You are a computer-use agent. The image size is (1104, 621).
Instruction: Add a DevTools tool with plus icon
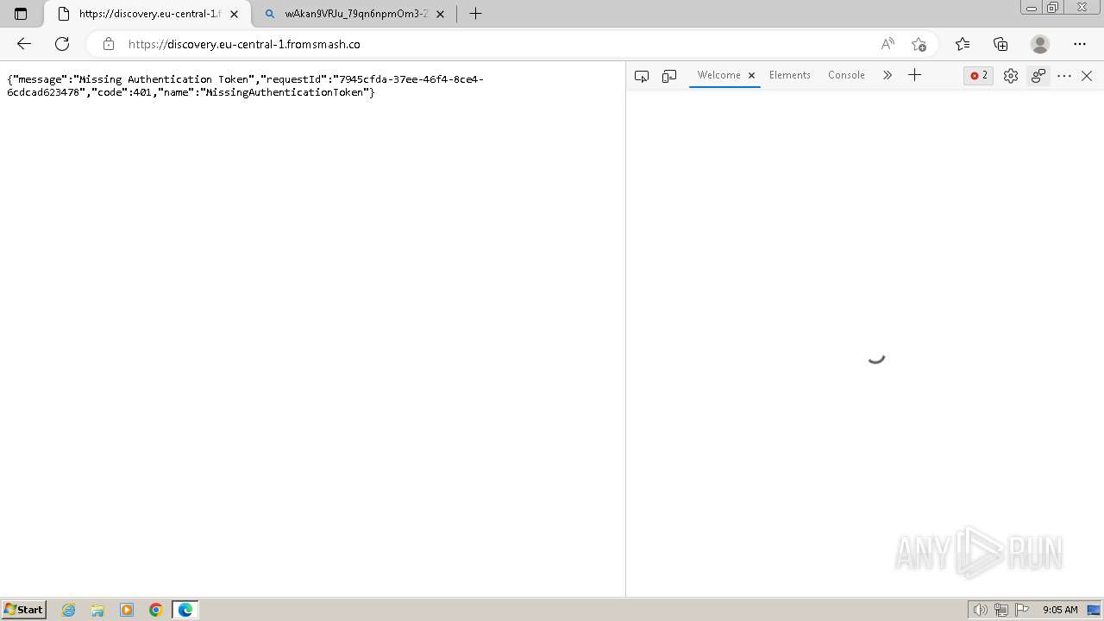[914, 75]
